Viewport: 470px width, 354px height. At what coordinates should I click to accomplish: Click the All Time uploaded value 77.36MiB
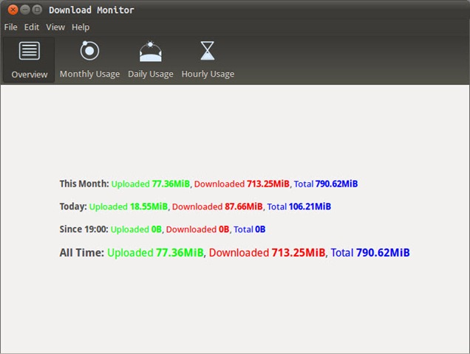point(180,252)
